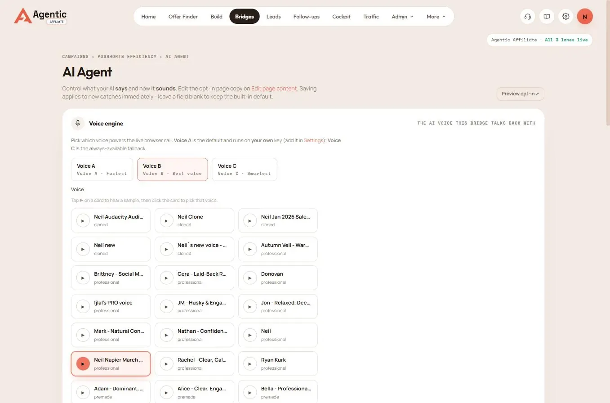610x403 pixels.
Task: Play sample for Neil Jan 2026 Sale… voice
Action: click(x=250, y=220)
